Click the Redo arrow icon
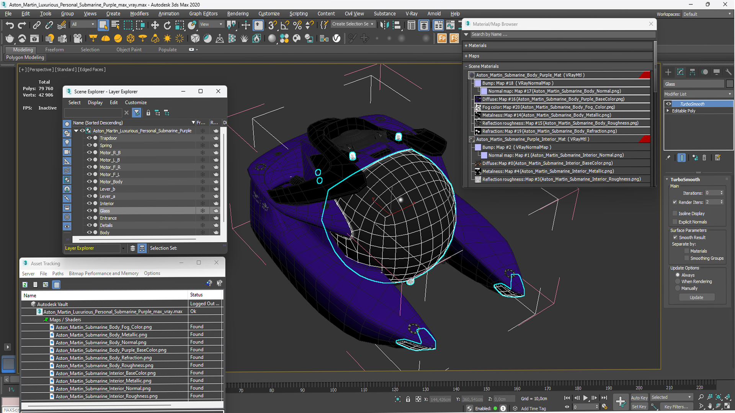Screen dimensions: 735x413 pos(22,25)
